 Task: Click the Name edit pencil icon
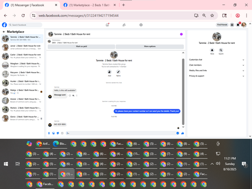pos(118,72)
